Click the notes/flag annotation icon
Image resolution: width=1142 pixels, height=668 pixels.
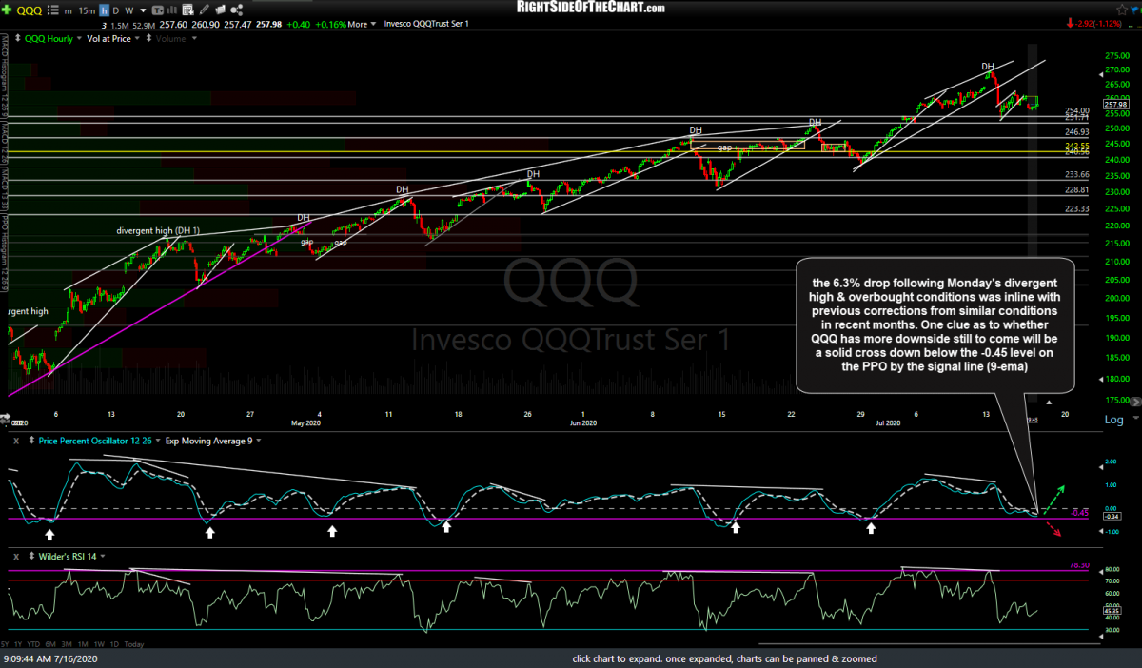(x=219, y=9)
